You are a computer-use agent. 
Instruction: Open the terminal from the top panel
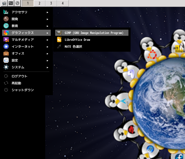(11, 3)
